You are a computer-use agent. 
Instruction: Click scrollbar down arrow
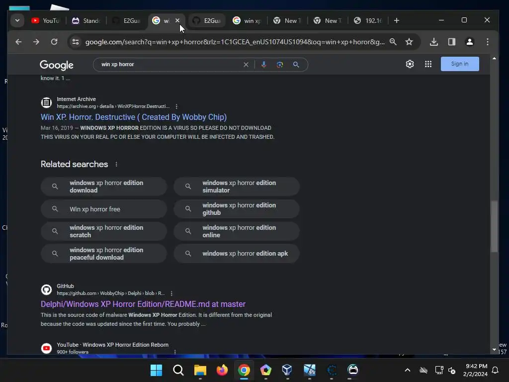[494, 350]
